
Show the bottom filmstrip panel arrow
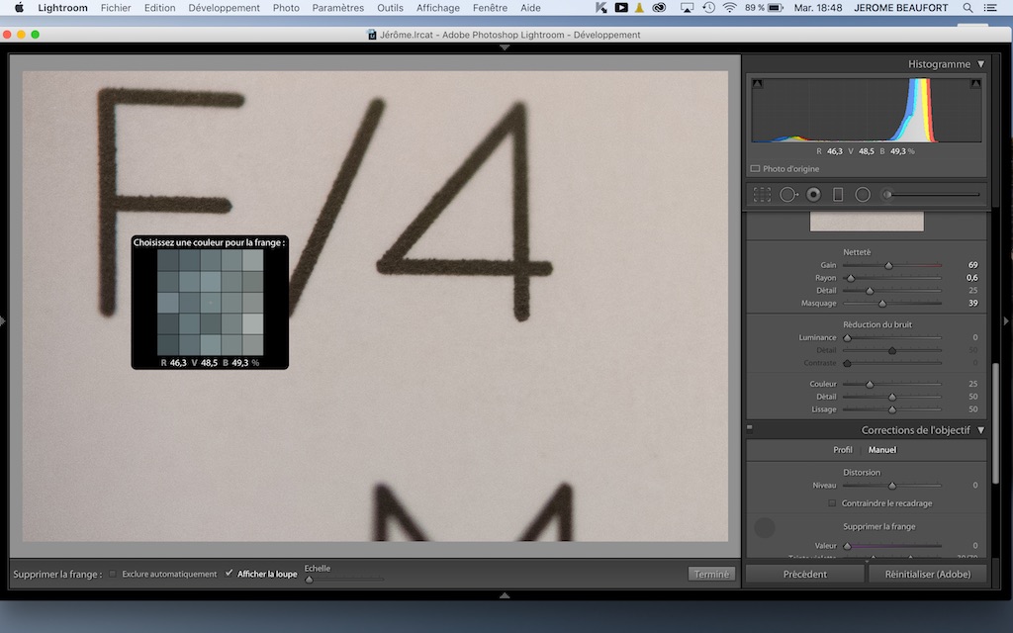pyautogui.click(x=505, y=595)
